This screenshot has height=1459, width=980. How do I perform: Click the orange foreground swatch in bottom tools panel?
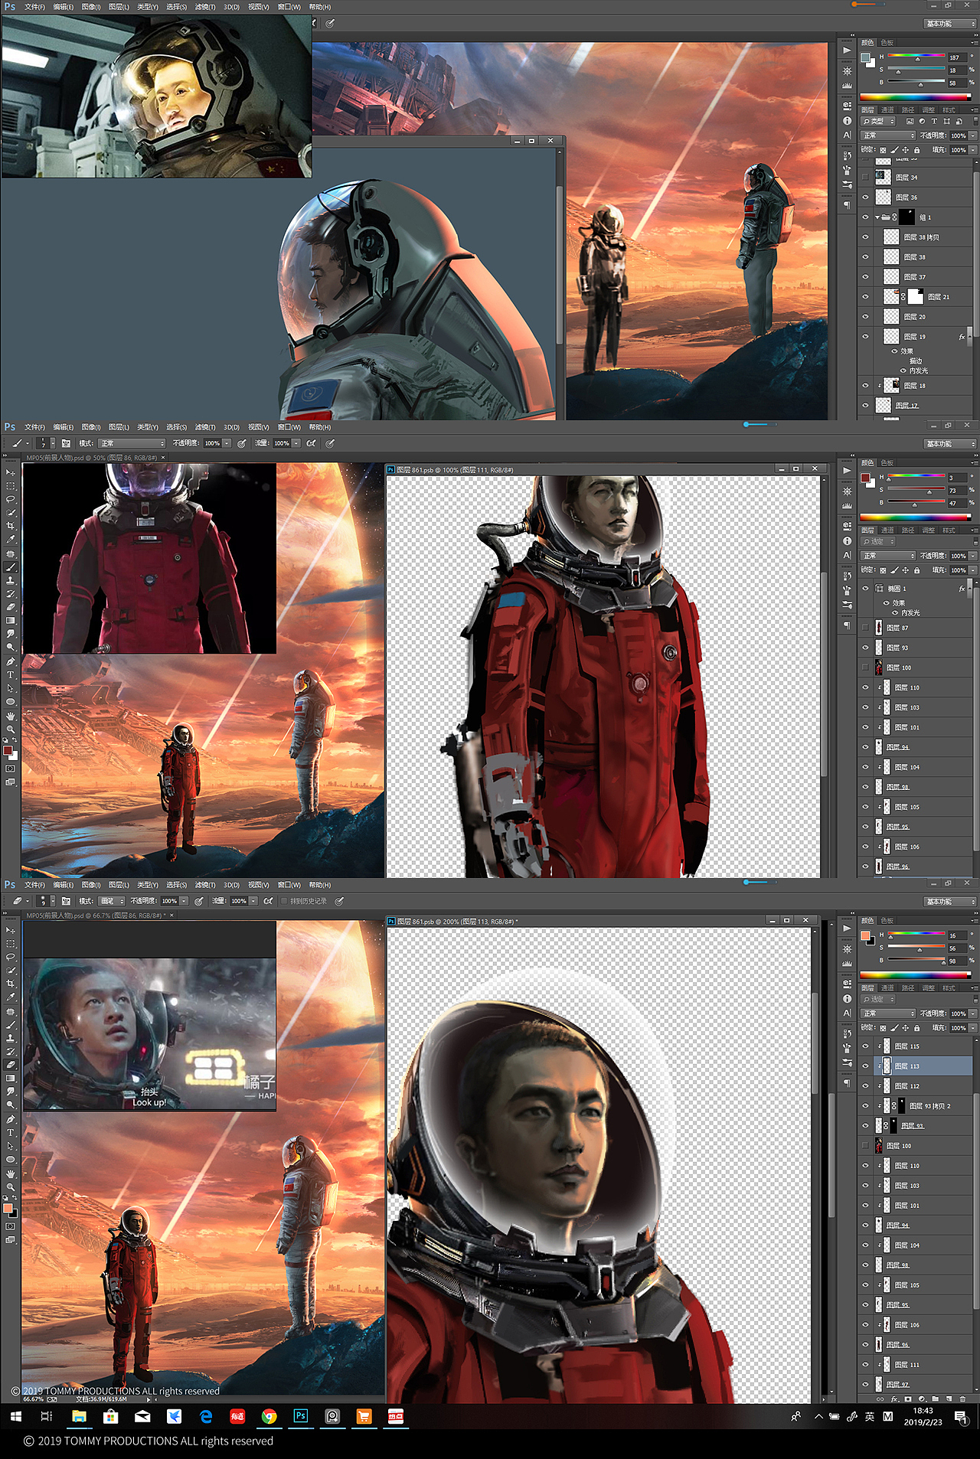(7, 1209)
